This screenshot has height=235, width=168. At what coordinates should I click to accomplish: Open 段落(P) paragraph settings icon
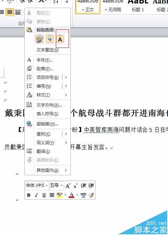(x=29, y=68)
